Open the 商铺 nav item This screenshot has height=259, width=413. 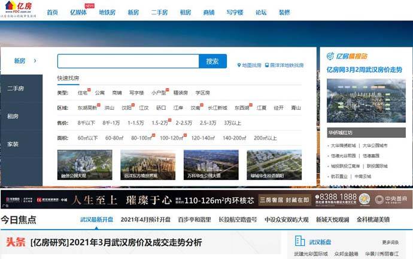coord(209,13)
